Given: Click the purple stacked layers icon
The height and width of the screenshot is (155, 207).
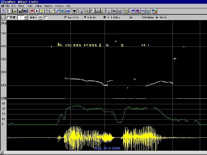Looking at the screenshot, I should [x=138, y=11].
